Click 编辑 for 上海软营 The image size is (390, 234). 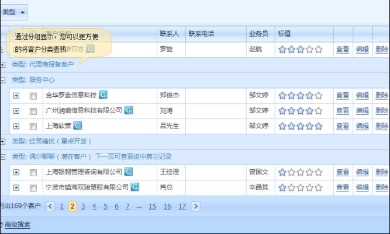point(362,126)
